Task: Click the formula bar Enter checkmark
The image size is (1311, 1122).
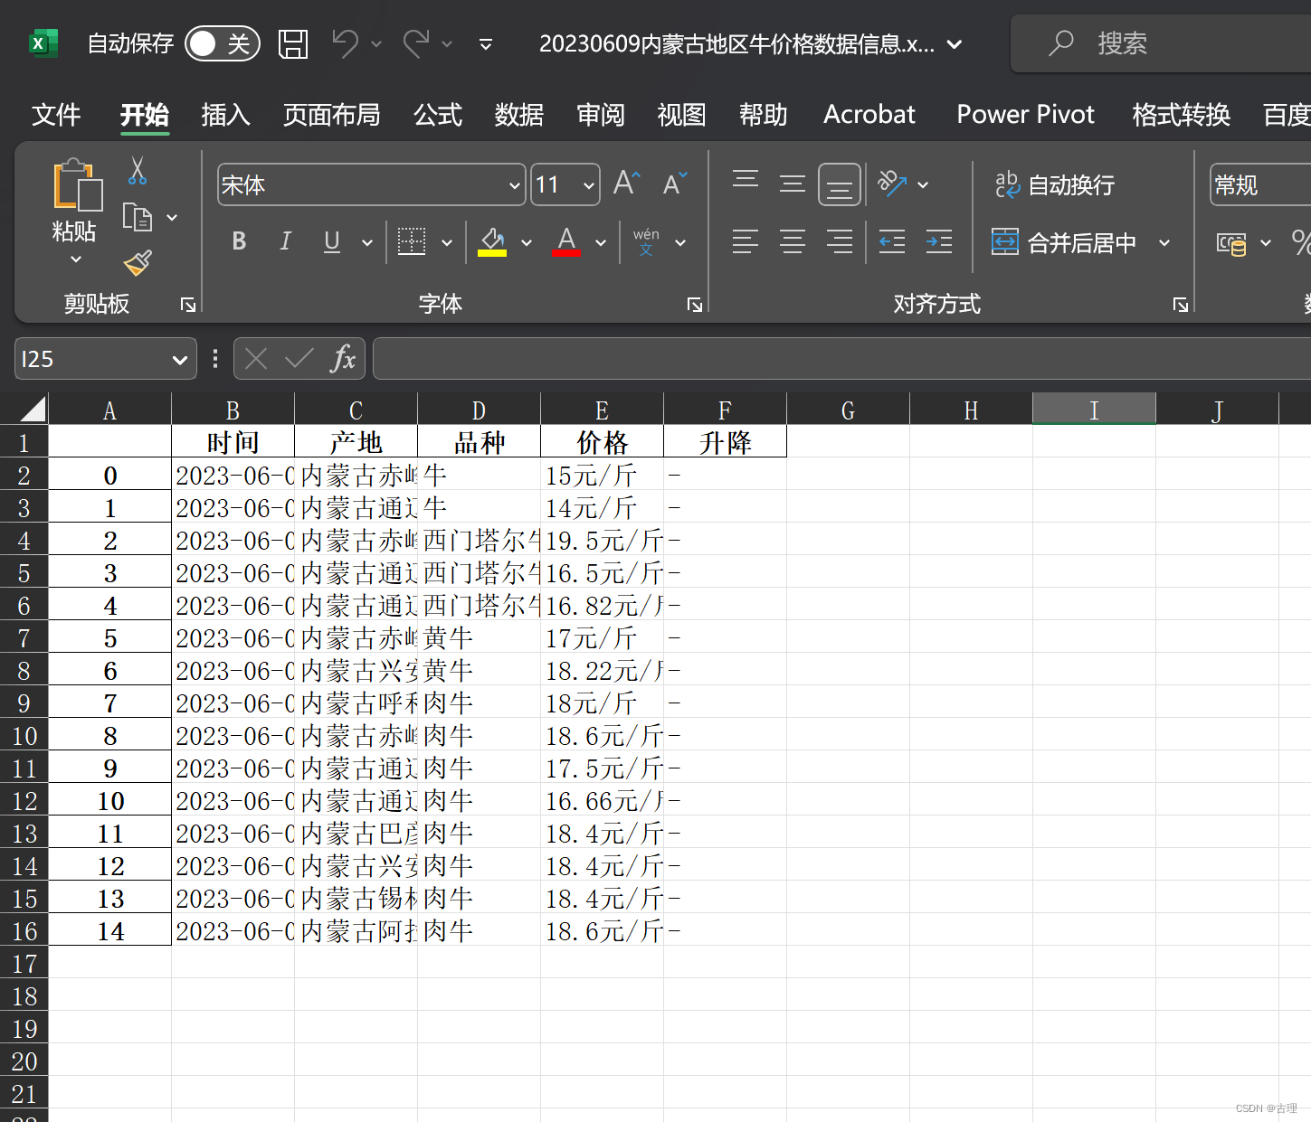Action: point(299,359)
